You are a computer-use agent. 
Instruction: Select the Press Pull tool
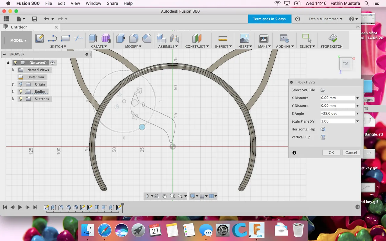click(x=121, y=39)
